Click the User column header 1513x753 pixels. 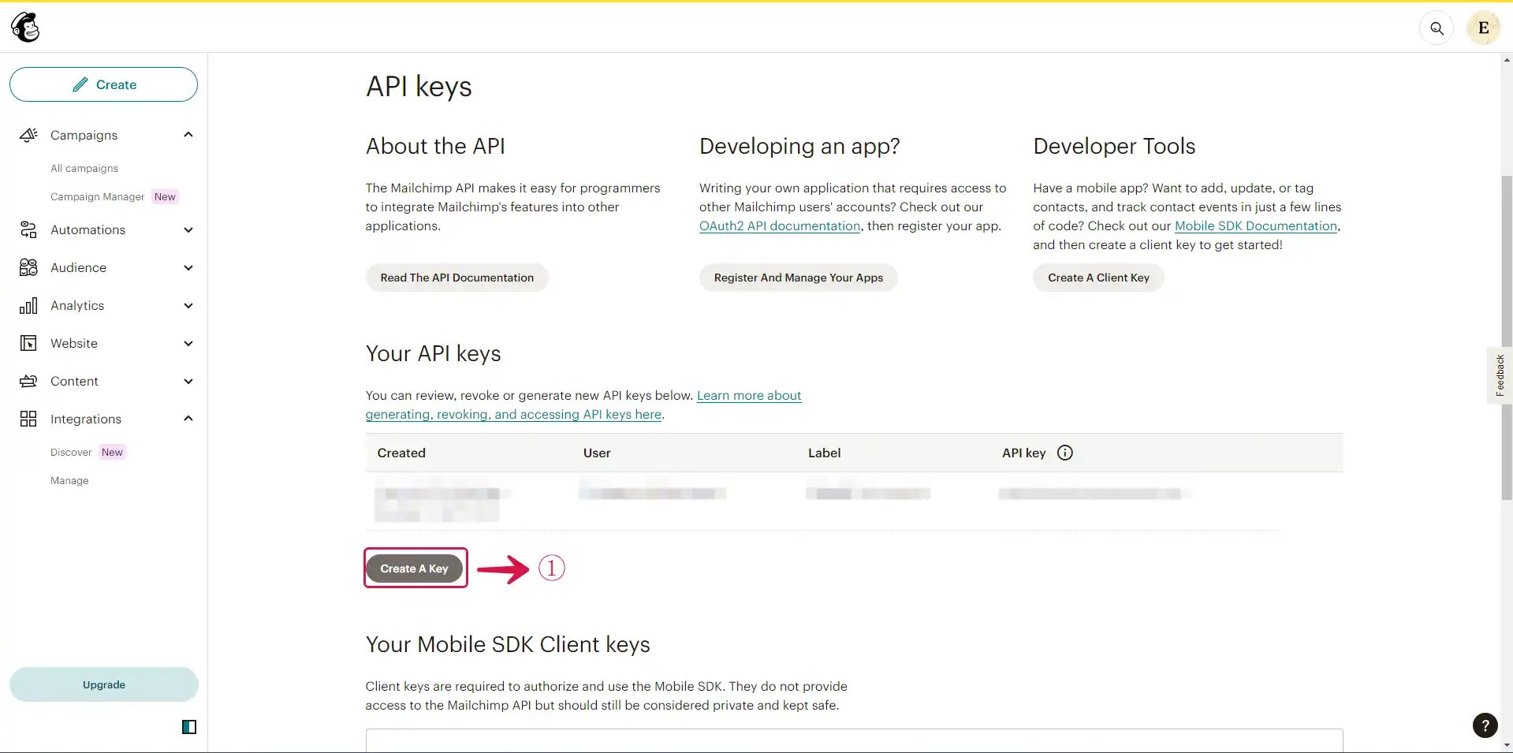tap(597, 453)
